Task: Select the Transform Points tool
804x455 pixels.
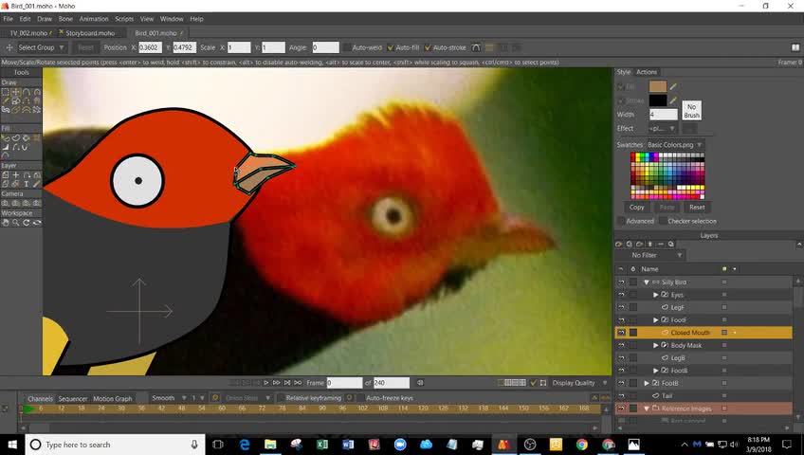Action: (16, 92)
